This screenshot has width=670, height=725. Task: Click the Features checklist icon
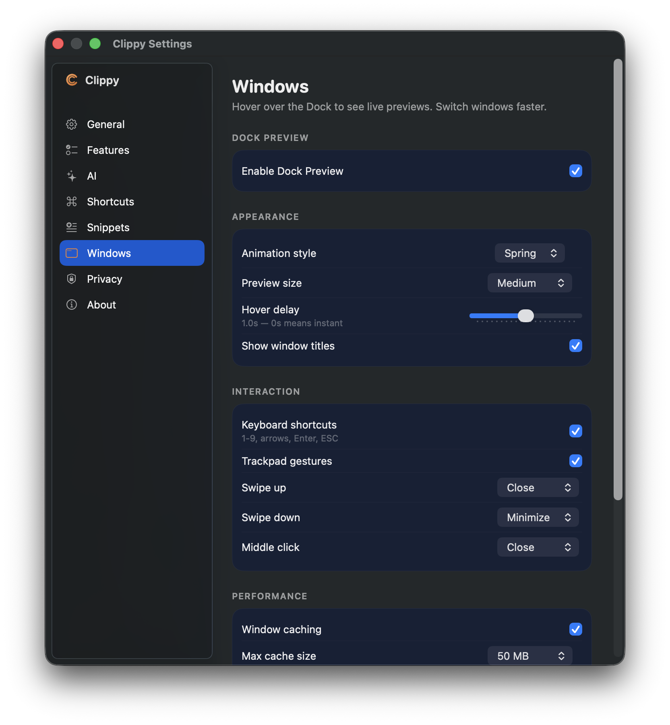(72, 150)
